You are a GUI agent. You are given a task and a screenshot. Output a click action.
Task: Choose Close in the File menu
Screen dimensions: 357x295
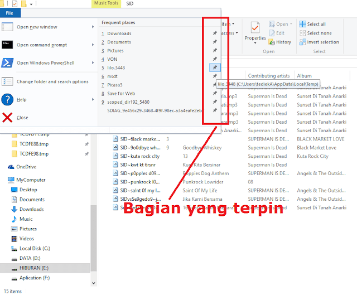[x=47, y=118]
